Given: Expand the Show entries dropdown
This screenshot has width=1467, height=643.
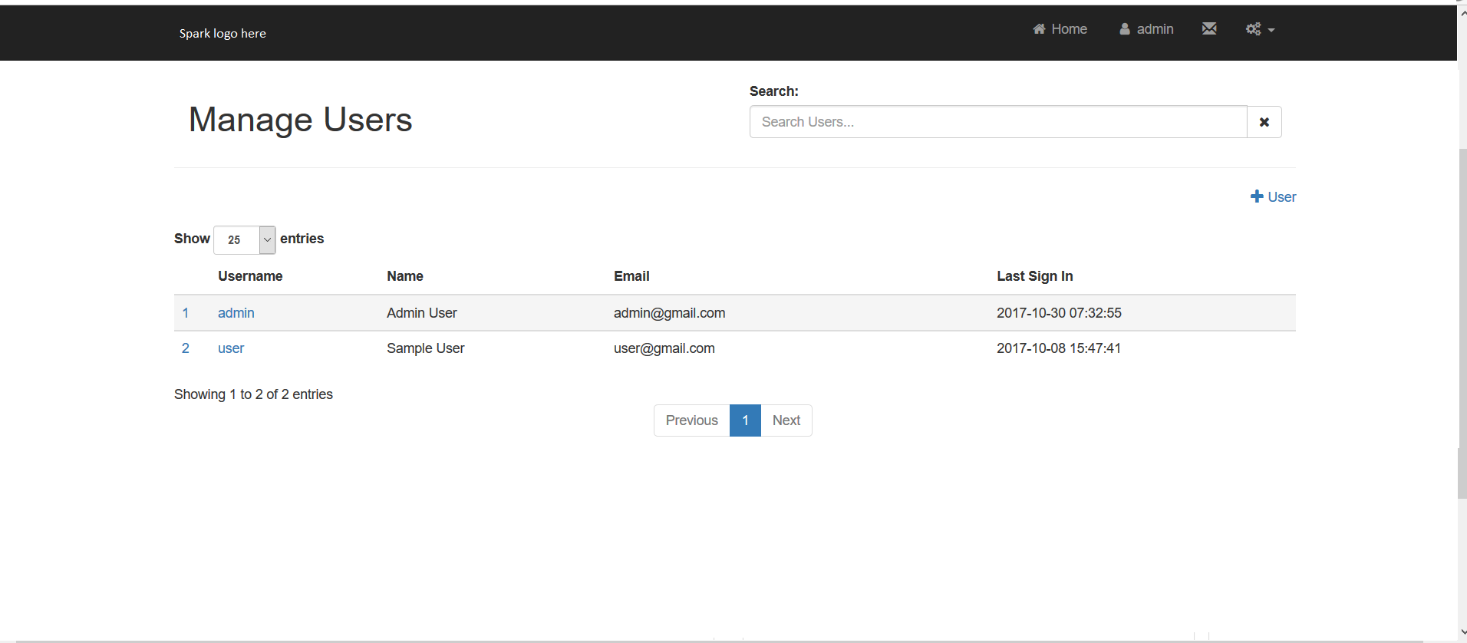Looking at the screenshot, I should point(244,240).
